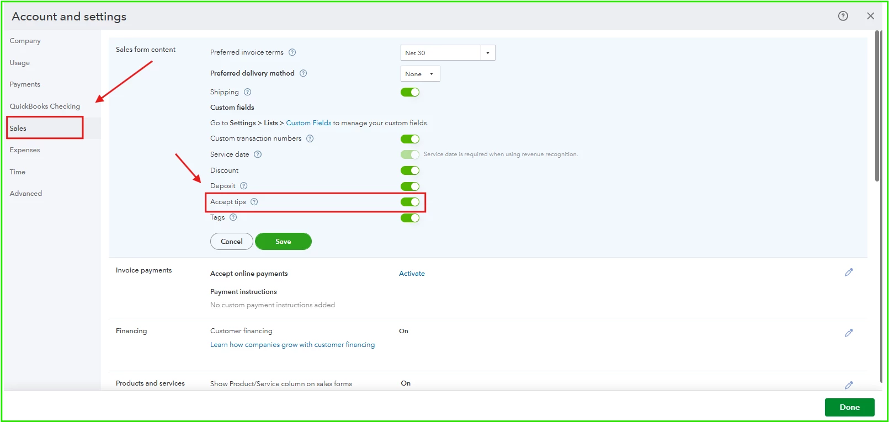Open the Company settings tab
Screen dimensions: 889x422
pyautogui.click(x=25, y=41)
